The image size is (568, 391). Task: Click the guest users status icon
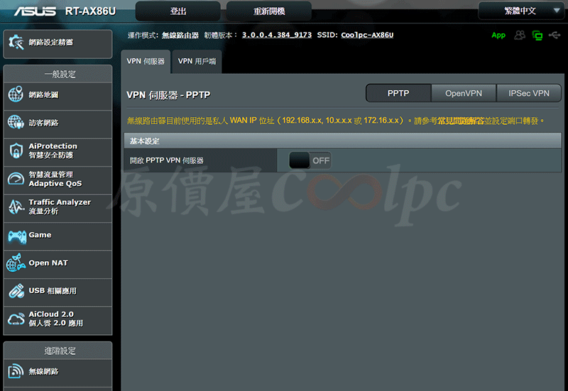[520, 35]
